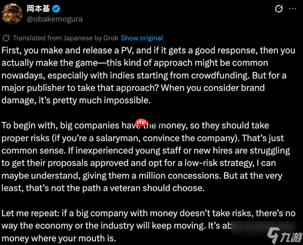Click the Grok icon at top right
This screenshot has width=303, height=245.
[279, 9]
